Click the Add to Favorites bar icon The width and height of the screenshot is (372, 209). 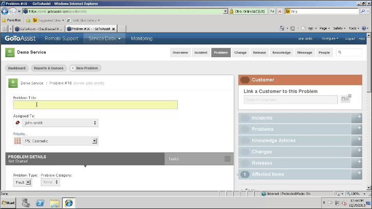(28, 20)
